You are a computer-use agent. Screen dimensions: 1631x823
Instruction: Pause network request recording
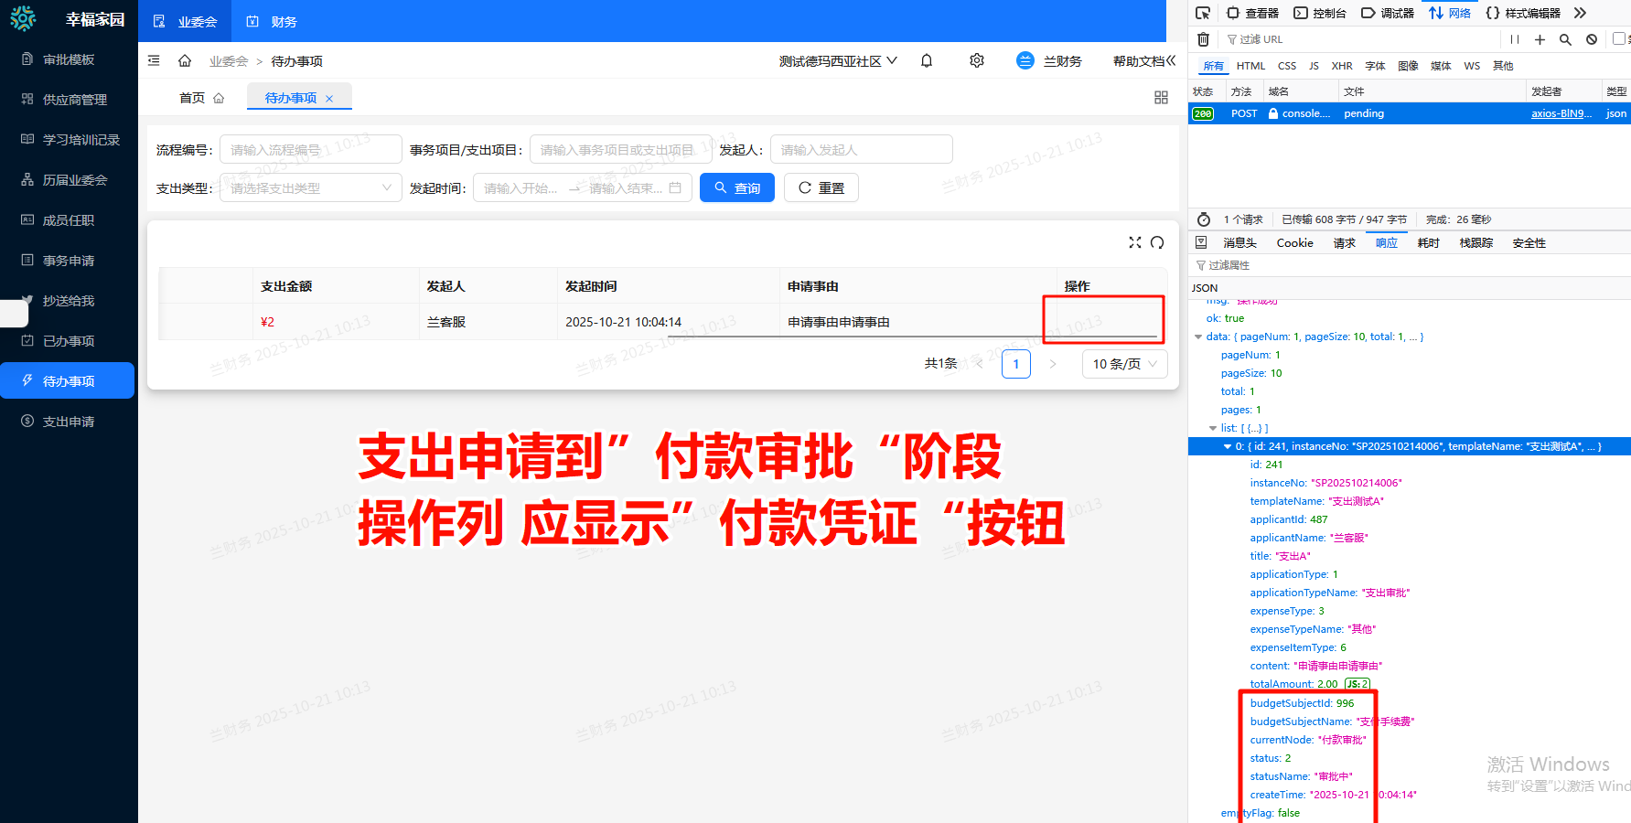tap(1516, 39)
